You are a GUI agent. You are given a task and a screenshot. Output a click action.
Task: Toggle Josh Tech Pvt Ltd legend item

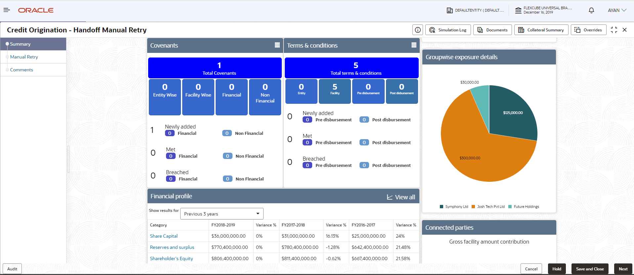coord(488,207)
